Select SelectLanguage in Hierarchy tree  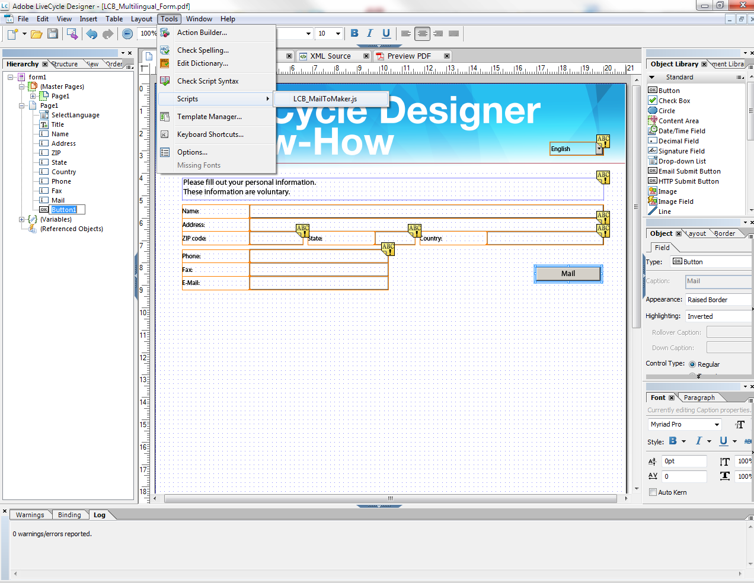[75, 115]
